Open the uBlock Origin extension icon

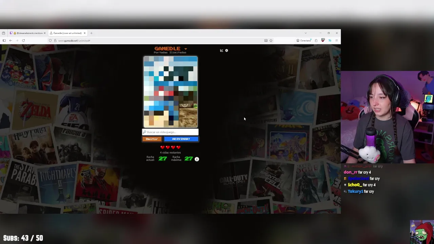point(323,40)
